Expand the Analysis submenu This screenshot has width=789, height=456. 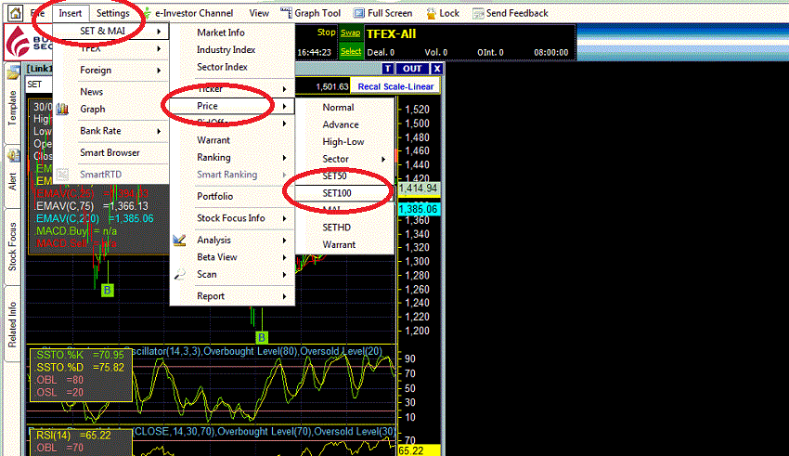pos(232,240)
